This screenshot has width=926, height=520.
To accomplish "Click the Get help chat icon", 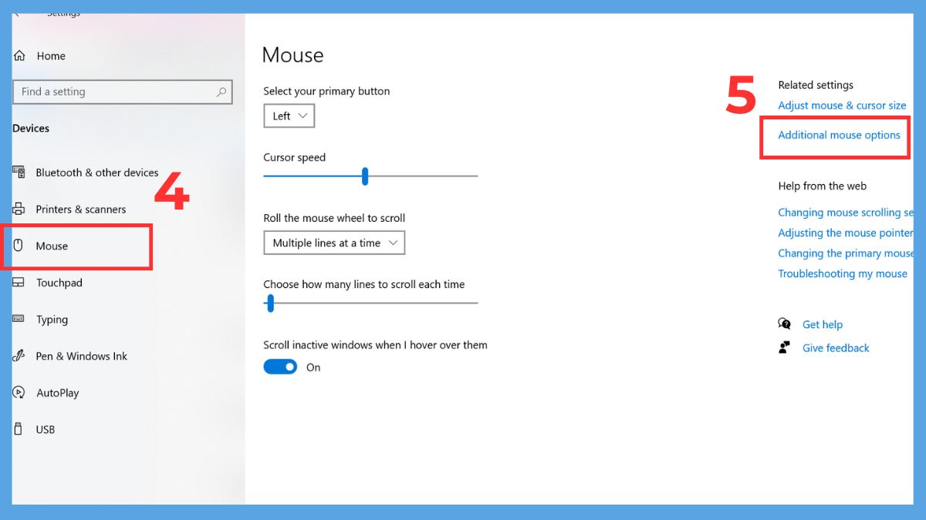I will point(785,324).
